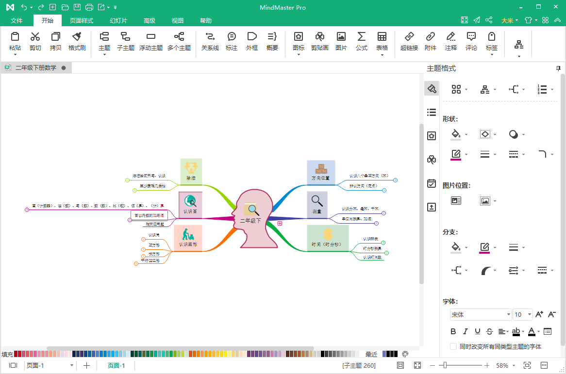The width and height of the screenshot is (566, 374).
Task: Add a 浮动主题 floating topic
Action: point(150,41)
